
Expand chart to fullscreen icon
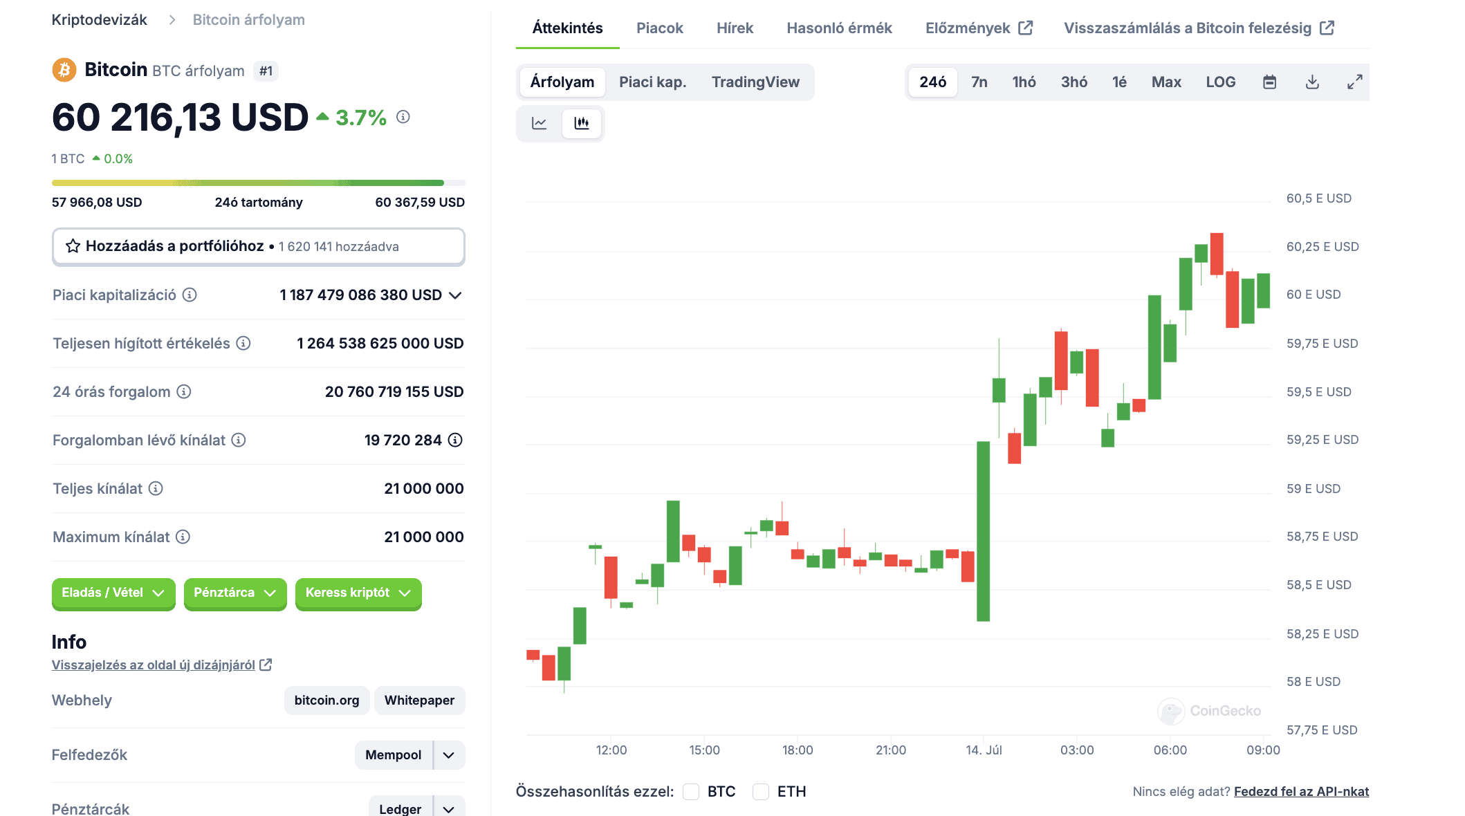point(1355,82)
